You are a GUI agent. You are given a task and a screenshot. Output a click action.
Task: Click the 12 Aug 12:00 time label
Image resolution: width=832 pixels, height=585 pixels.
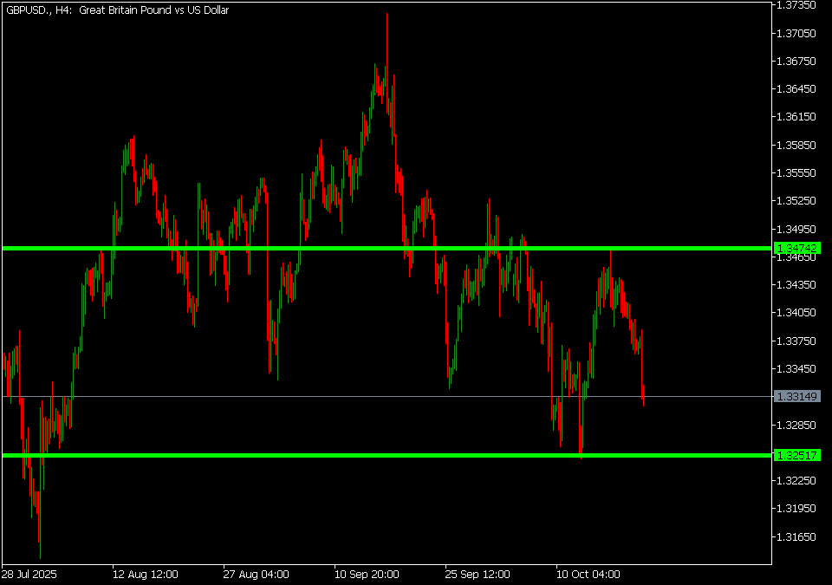[145, 574]
